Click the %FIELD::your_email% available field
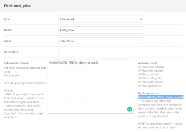Screen dimensions: 186x132 coord(151,67)
